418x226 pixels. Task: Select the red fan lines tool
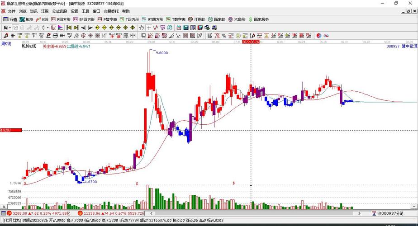click(150, 35)
